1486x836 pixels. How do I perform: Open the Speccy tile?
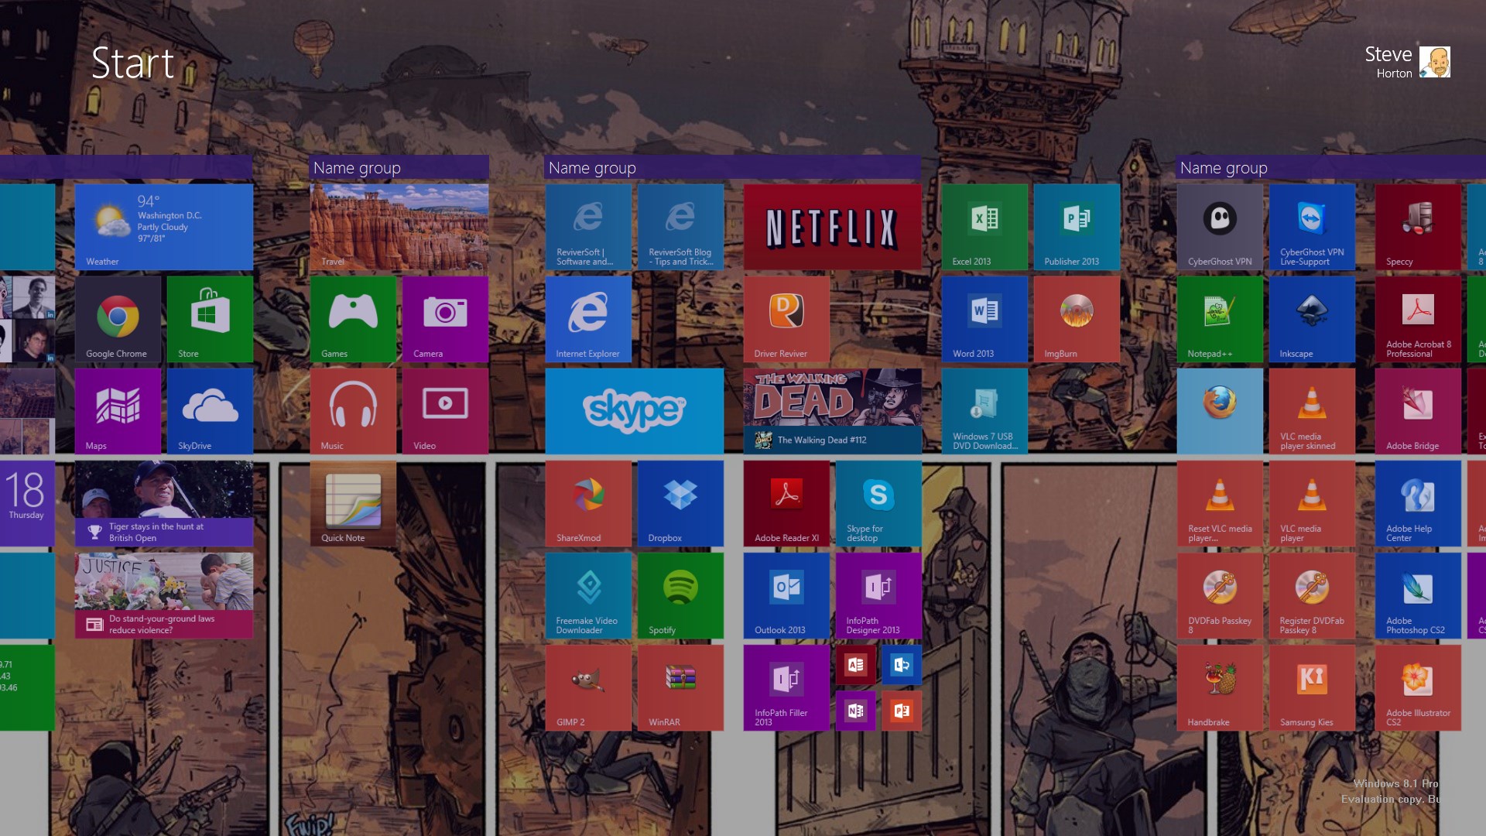coord(1418,227)
